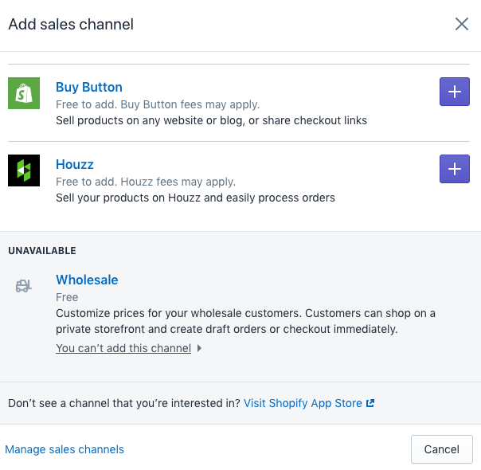Screen dimensions: 481x470
Task: Click the "Add sales channel" dialog heading
Action: 71,24
